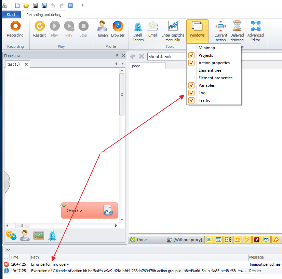This screenshot has height=279, width=282.
Task: Sort log by Time column header
Action: [x=20, y=257]
